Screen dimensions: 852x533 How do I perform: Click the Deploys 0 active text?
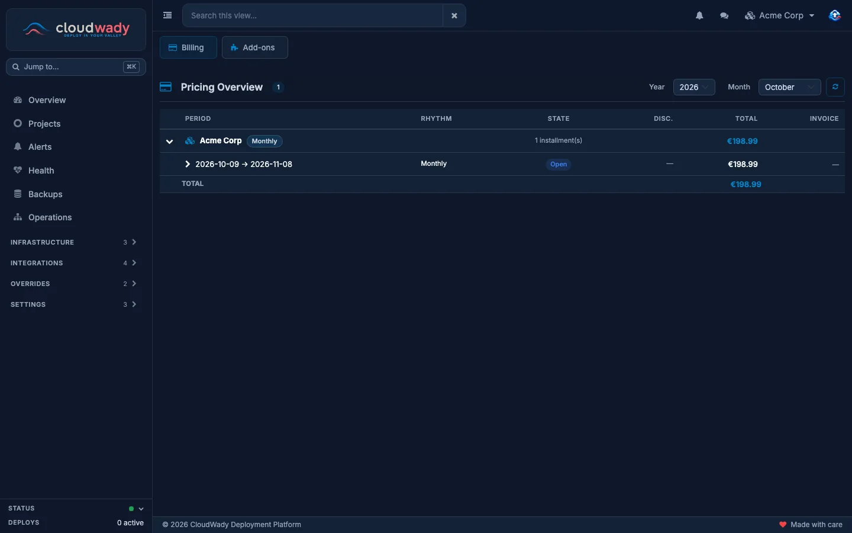pyautogui.click(x=130, y=523)
